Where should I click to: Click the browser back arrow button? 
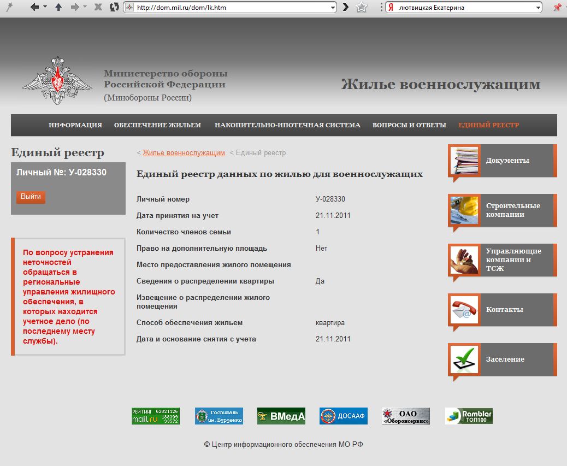tap(34, 7)
